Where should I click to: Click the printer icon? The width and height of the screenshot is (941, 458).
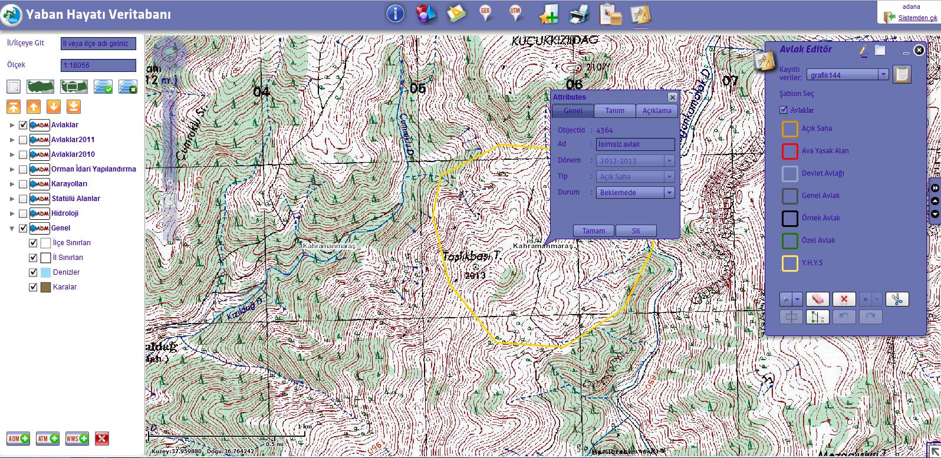pyautogui.click(x=580, y=13)
